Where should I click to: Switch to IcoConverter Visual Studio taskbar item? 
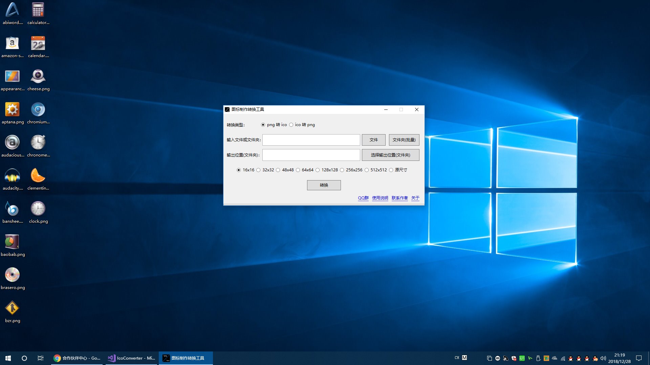[132, 358]
